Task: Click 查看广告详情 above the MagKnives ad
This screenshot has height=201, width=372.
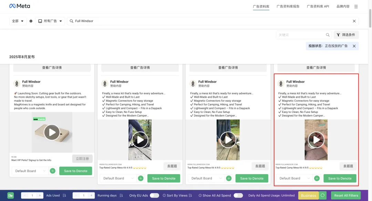Action: click(x=52, y=68)
